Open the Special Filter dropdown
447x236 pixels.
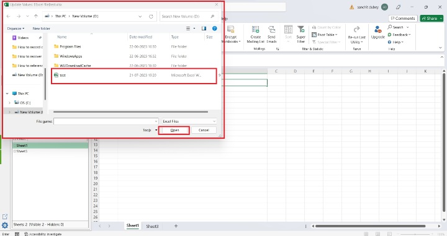(326, 42)
